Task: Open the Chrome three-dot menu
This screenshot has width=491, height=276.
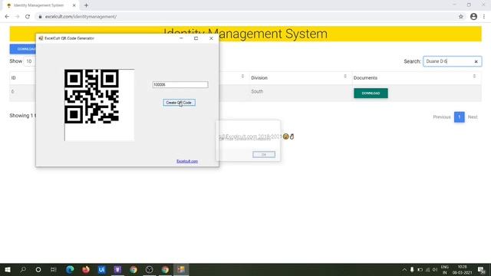Action: [x=484, y=17]
